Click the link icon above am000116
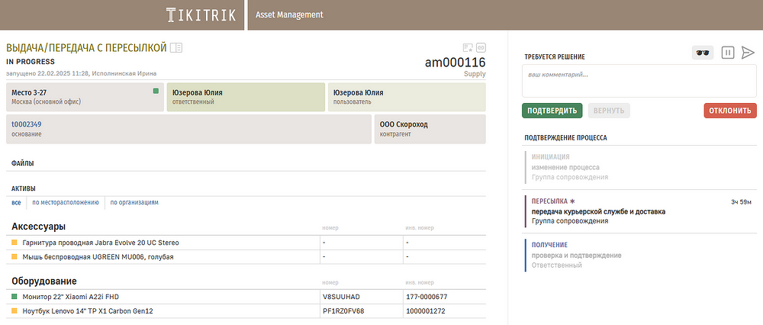 [481, 47]
